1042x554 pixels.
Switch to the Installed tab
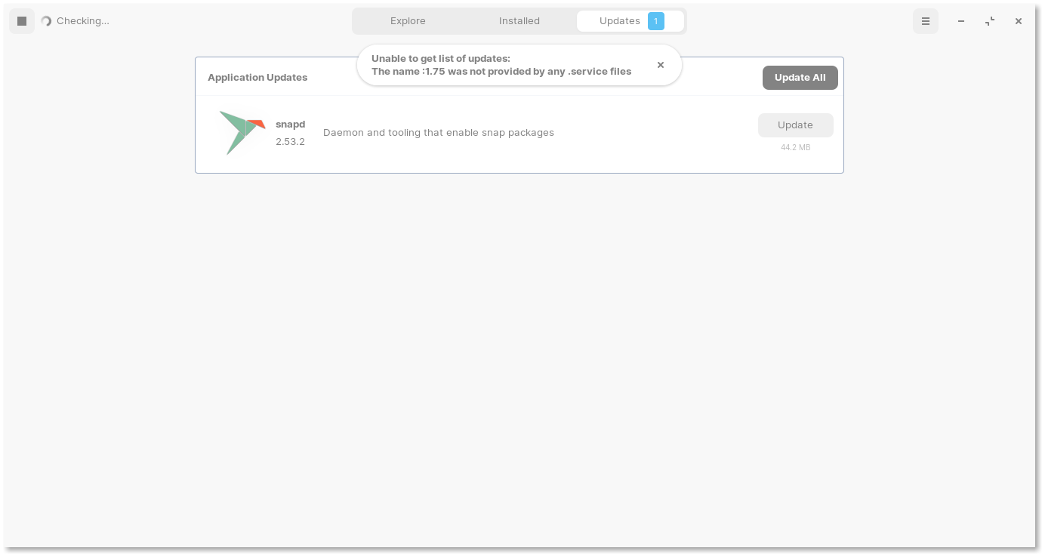pos(519,21)
